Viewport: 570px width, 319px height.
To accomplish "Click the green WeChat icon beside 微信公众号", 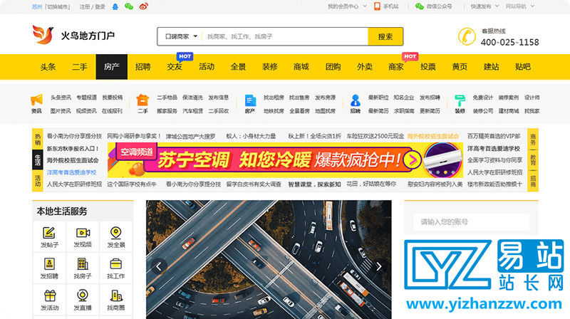I will (x=420, y=6).
